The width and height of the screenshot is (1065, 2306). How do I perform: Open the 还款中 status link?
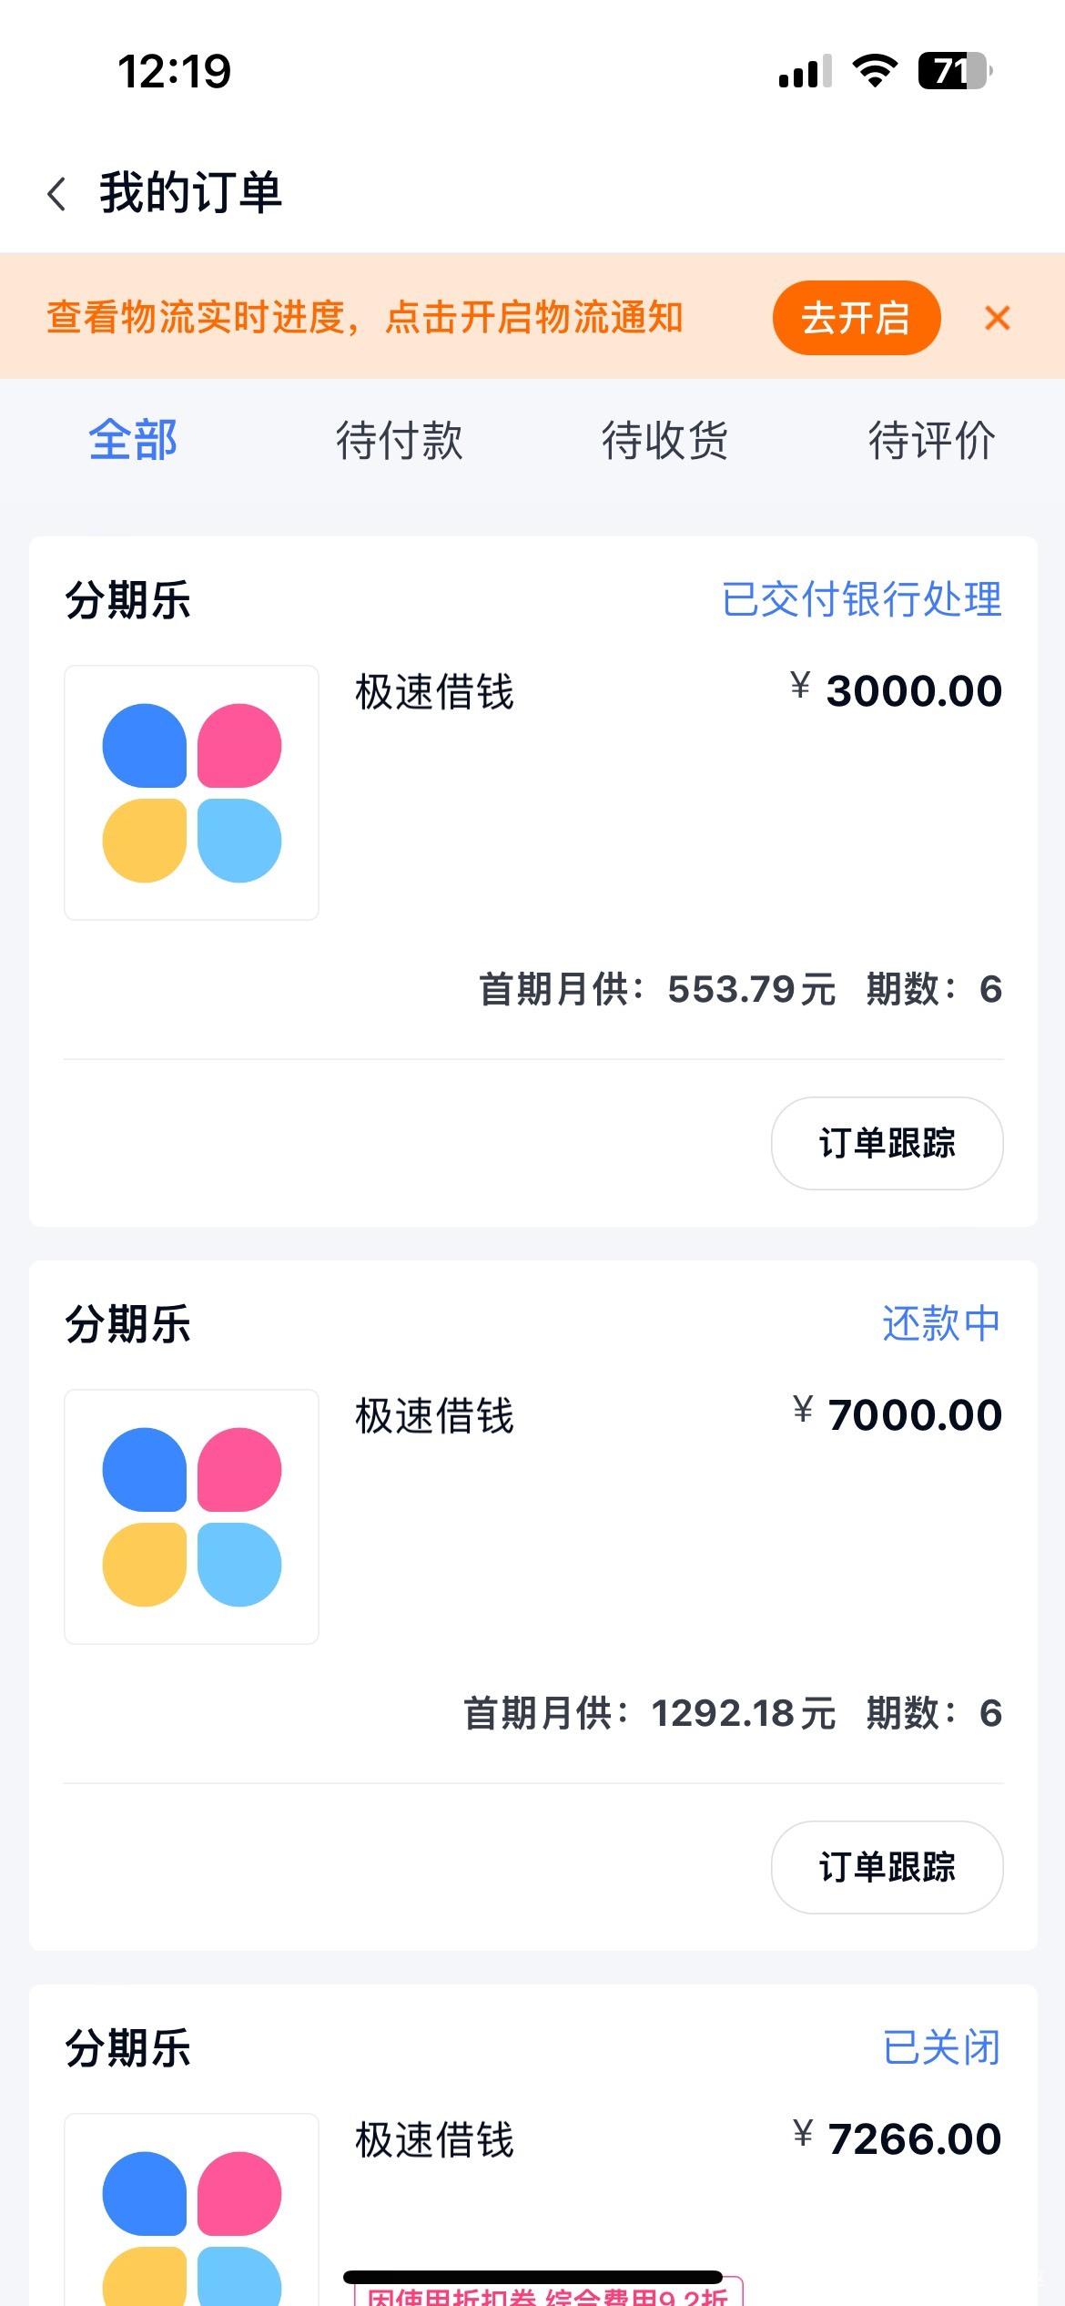[941, 1323]
